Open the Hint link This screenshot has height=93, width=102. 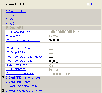(94, 4)
